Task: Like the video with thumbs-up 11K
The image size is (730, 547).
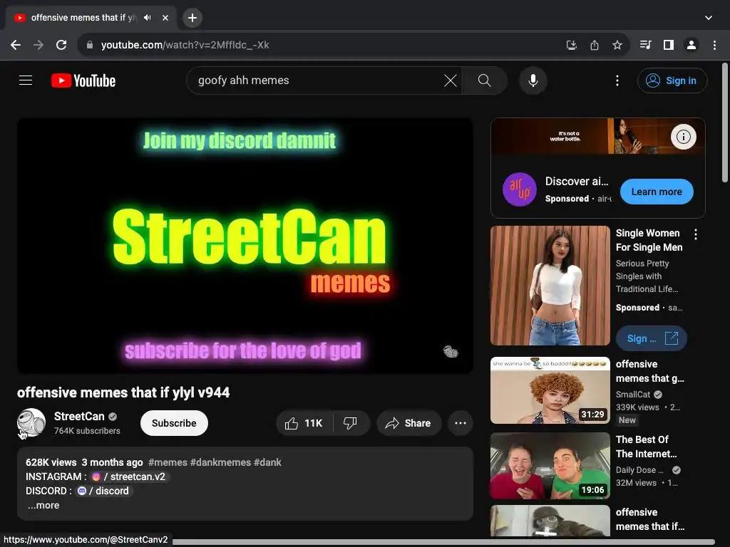Action: click(x=304, y=423)
